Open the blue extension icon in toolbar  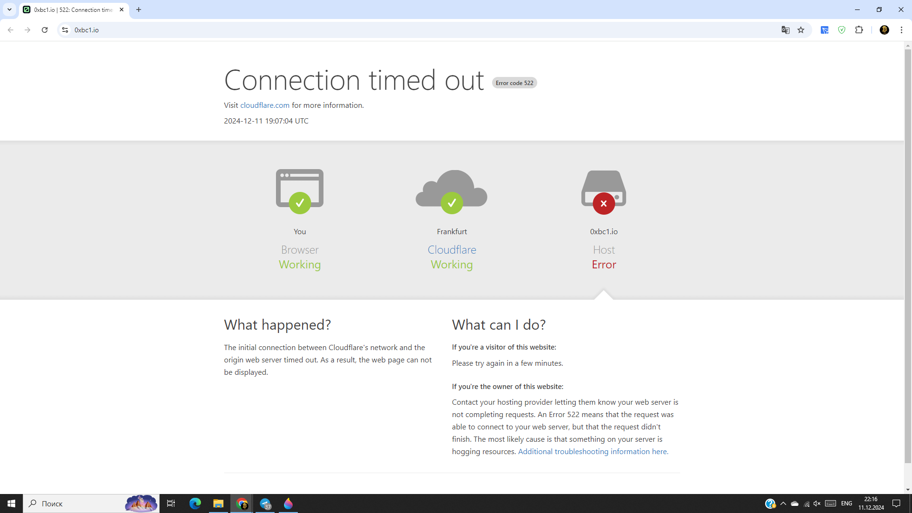pos(825,30)
